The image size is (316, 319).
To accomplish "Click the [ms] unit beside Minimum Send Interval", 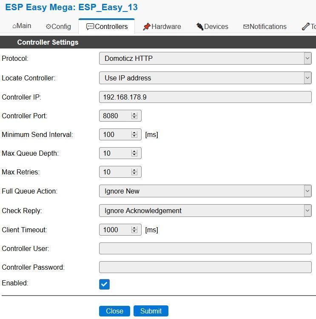I will [x=151, y=135].
